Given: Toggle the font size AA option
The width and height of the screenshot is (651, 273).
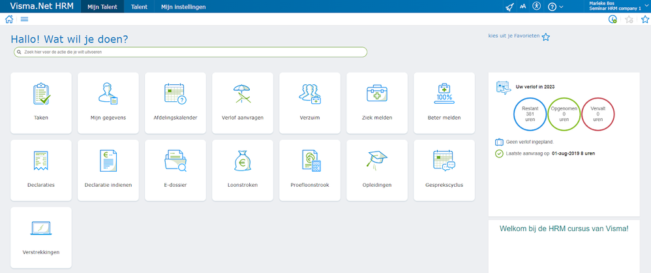Looking at the screenshot, I should tap(522, 7).
